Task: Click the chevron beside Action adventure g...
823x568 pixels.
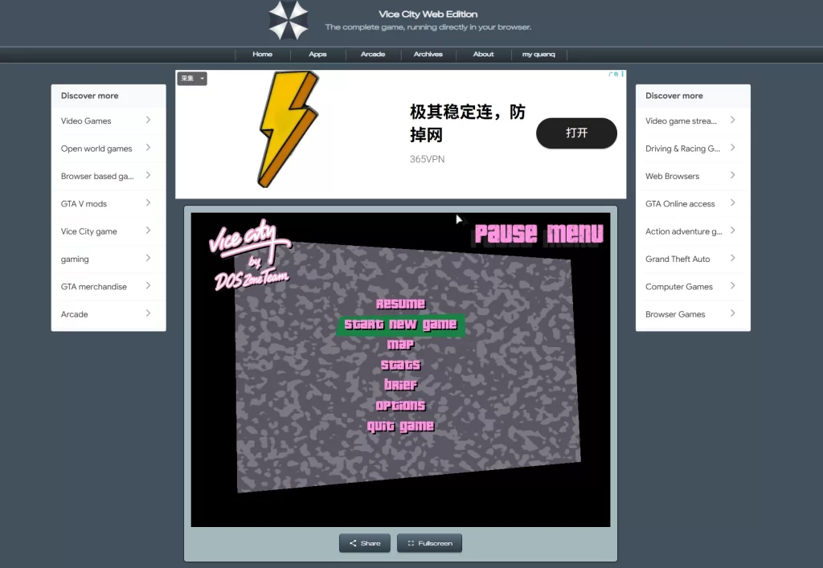Action: (x=733, y=231)
